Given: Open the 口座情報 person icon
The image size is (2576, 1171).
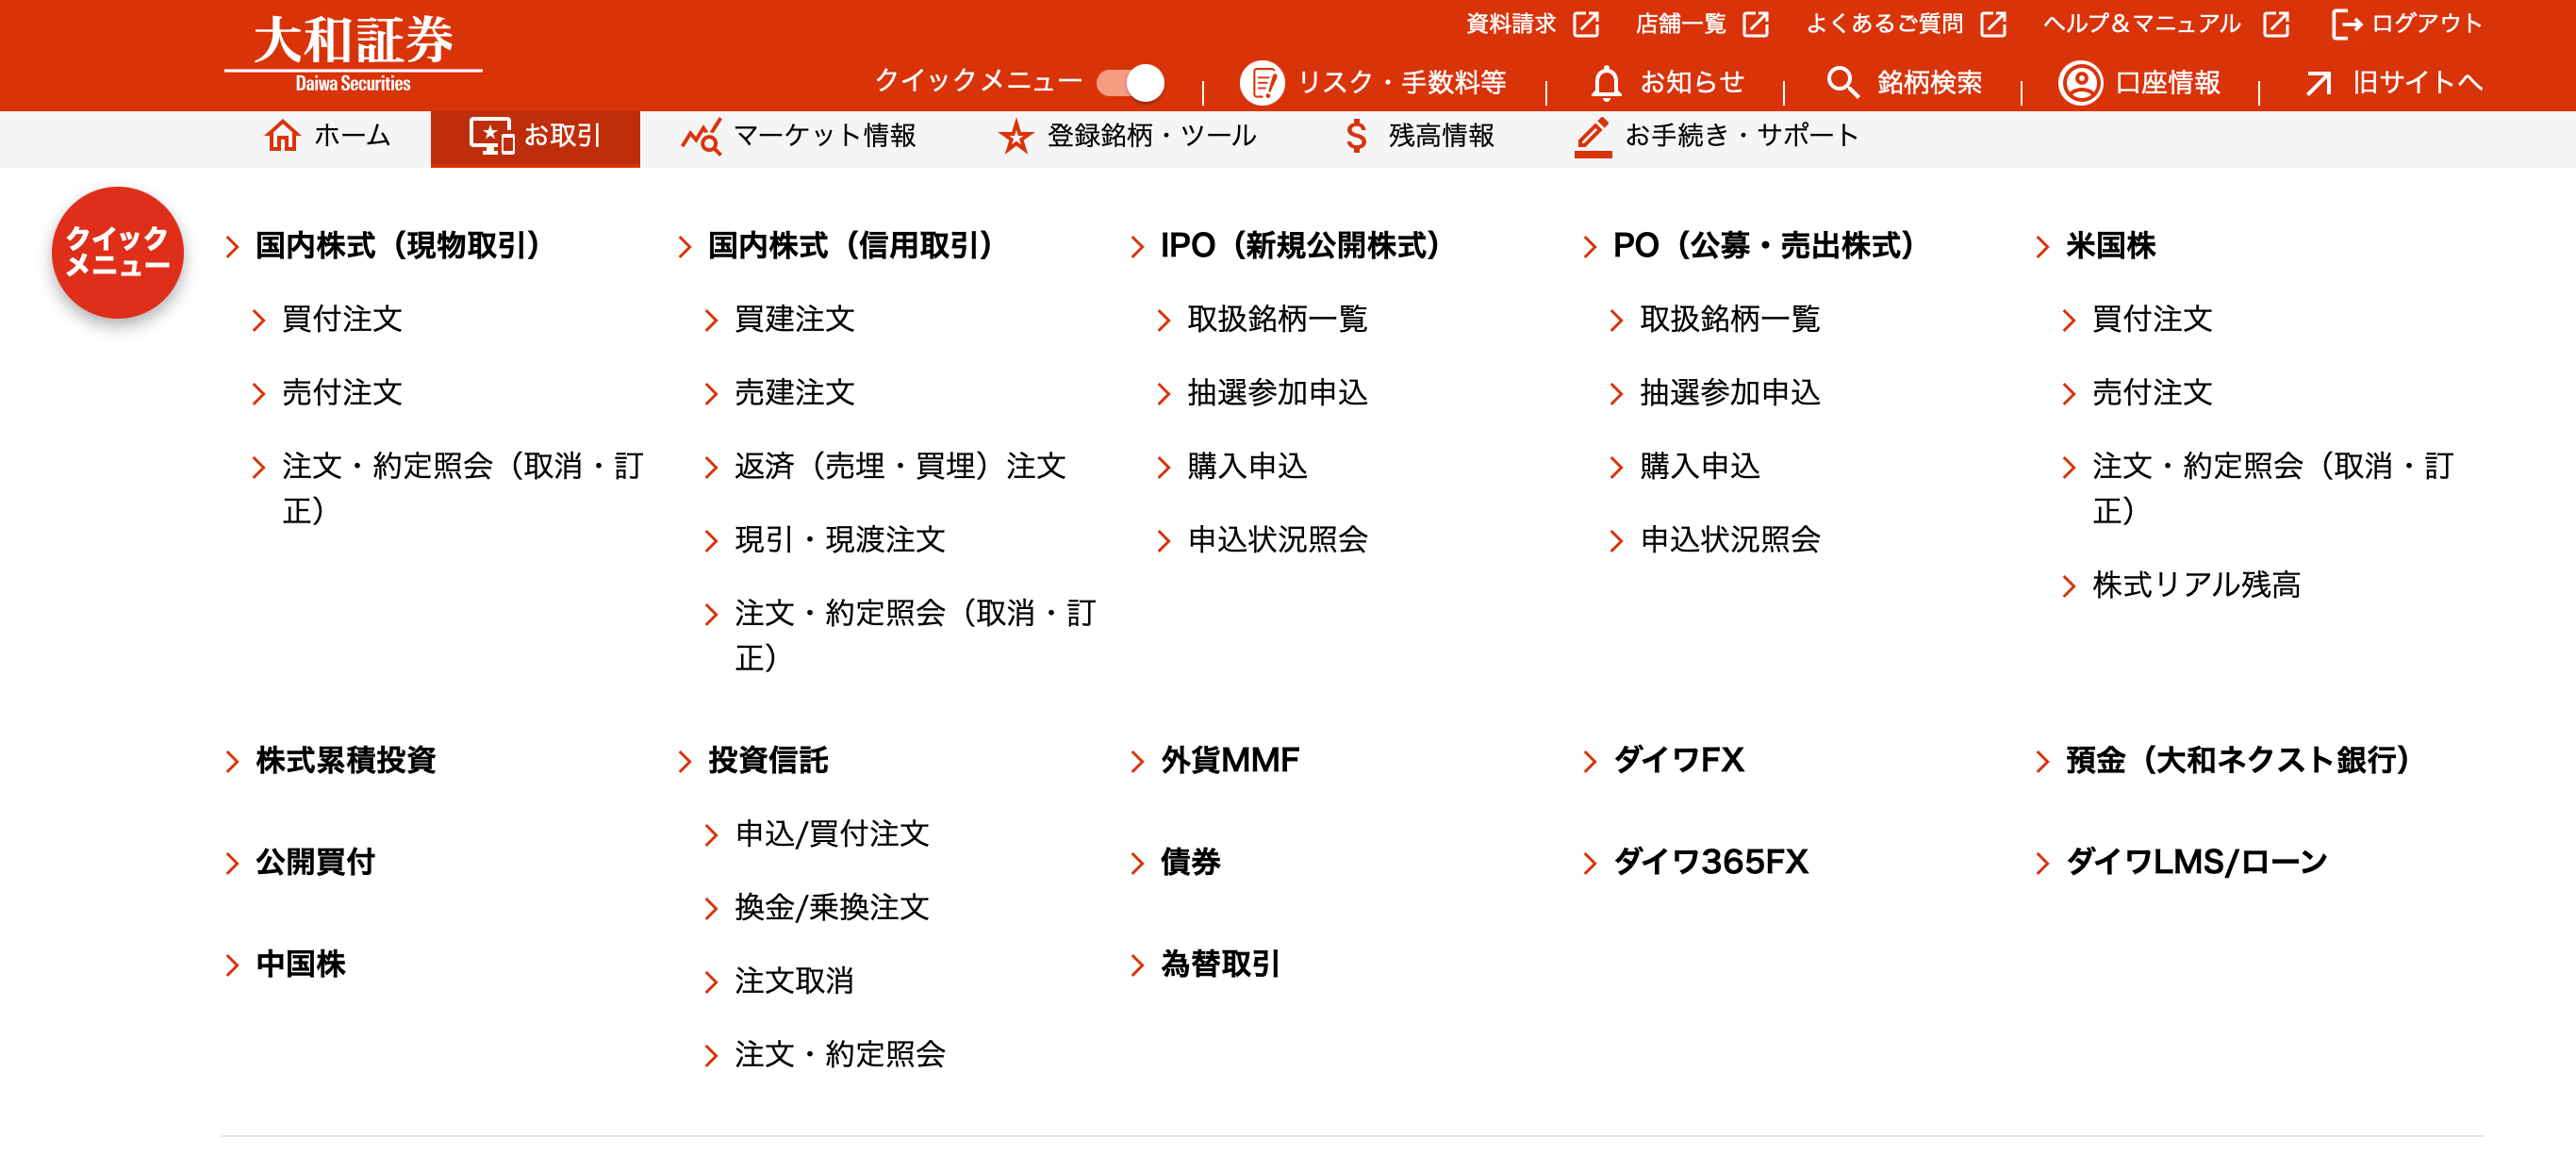Looking at the screenshot, I should (2081, 82).
